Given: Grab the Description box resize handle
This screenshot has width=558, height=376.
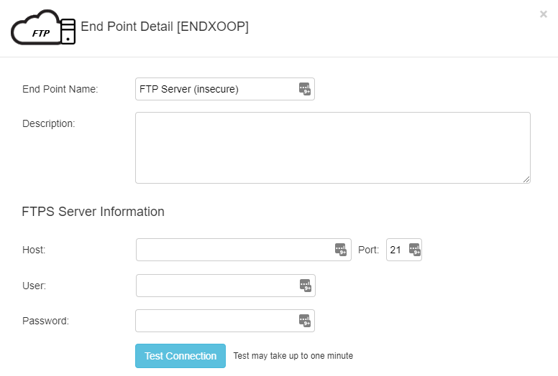Looking at the screenshot, I should click(526, 179).
